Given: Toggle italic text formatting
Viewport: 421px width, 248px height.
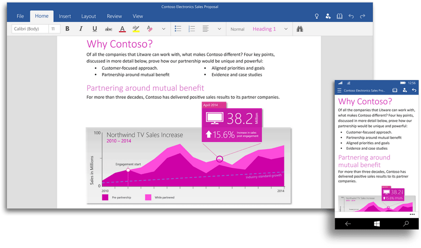Looking at the screenshot, I should (x=81, y=29).
